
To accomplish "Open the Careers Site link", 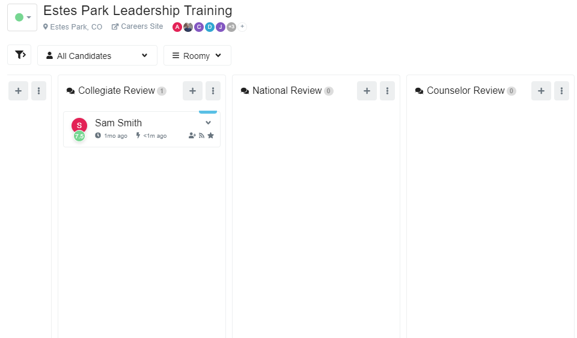I will pos(138,26).
